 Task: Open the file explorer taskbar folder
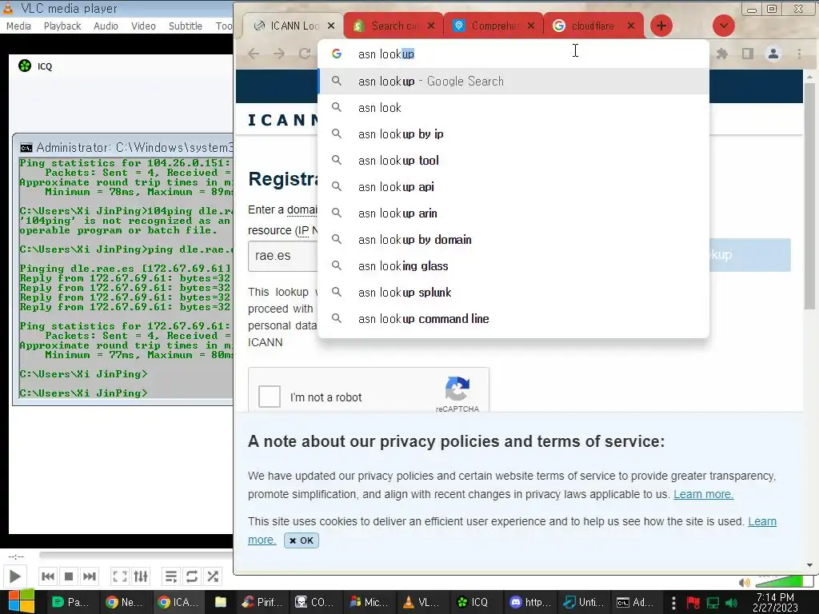(221, 602)
